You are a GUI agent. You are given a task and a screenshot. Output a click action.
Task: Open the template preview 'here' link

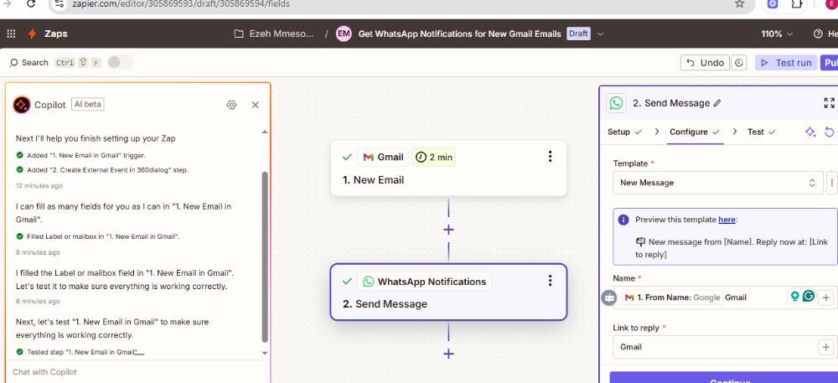727,220
